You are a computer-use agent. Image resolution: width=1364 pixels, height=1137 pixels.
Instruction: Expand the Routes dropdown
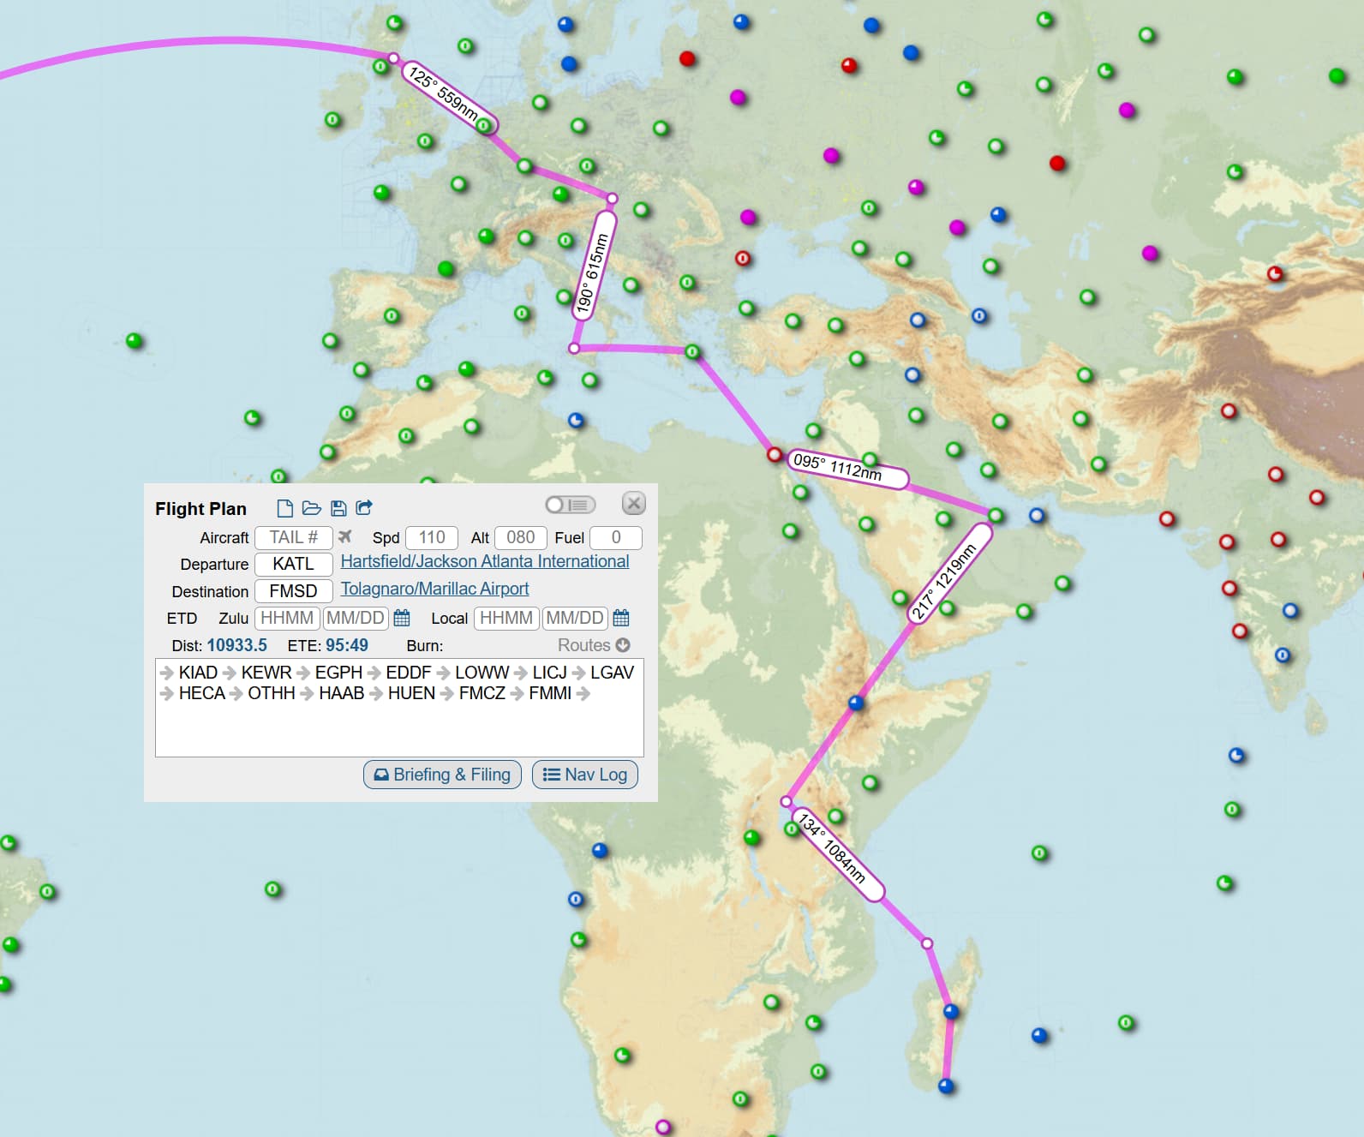tap(593, 645)
